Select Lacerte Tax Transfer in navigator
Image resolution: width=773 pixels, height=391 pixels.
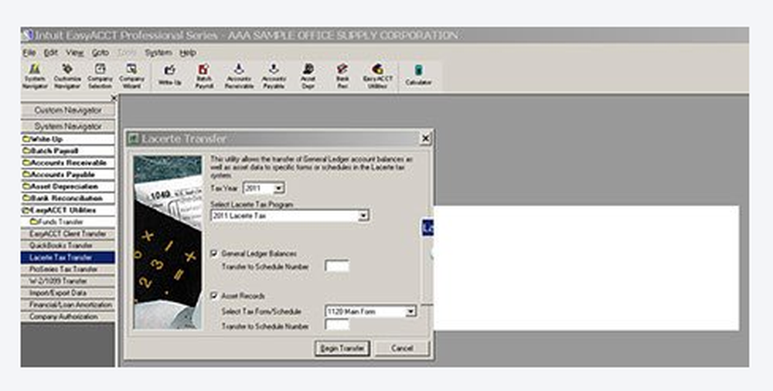(67, 257)
